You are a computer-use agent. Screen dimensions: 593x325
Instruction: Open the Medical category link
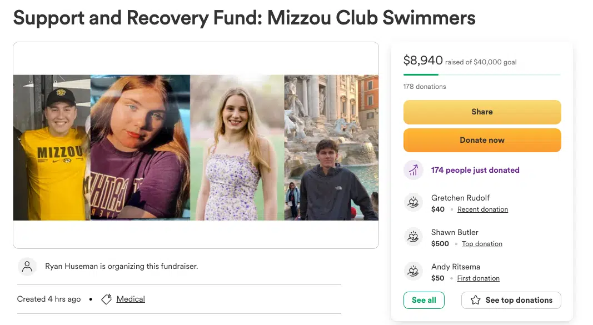point(131,299)
